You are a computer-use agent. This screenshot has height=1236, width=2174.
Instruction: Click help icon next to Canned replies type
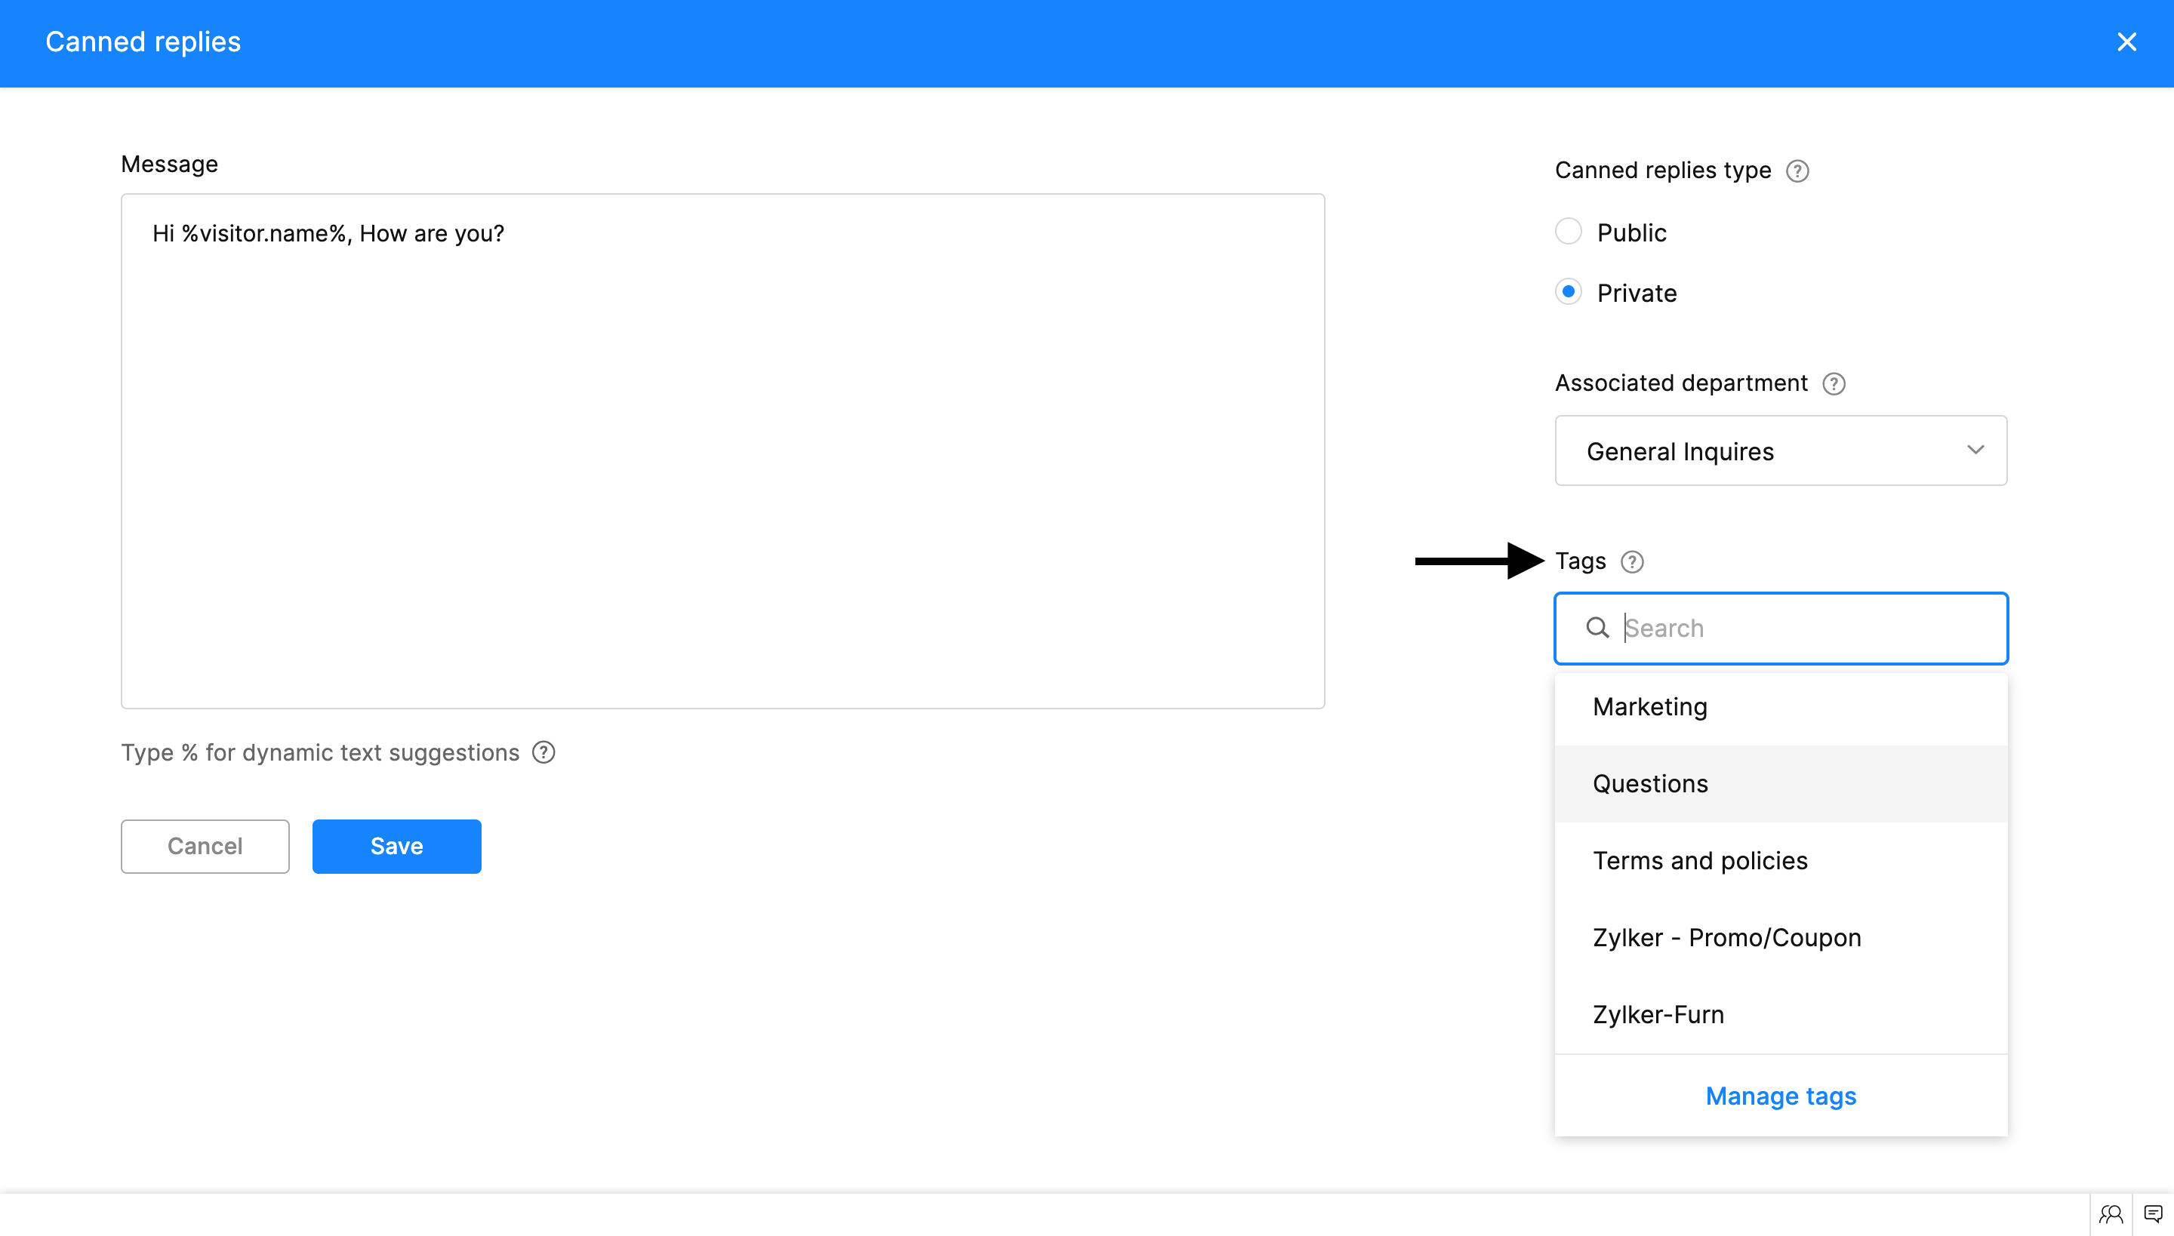tap(1797, 171)
